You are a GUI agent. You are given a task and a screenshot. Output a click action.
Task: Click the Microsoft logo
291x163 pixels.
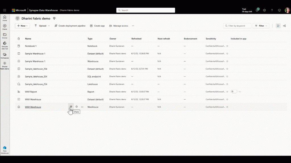click(19, 10)
